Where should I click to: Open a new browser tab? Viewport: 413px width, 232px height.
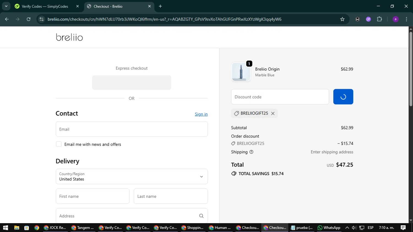161,6
